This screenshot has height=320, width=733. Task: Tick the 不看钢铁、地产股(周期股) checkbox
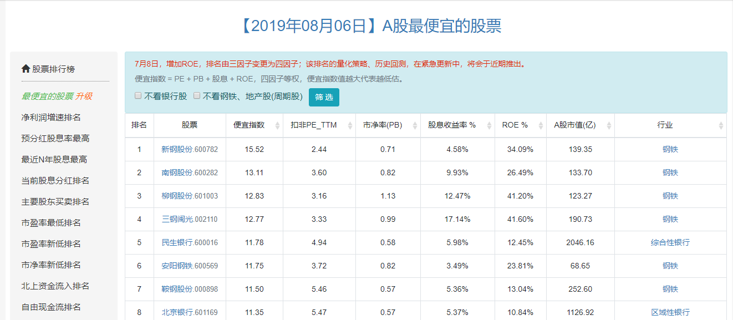pyautogui.click(x=196, y=95)
